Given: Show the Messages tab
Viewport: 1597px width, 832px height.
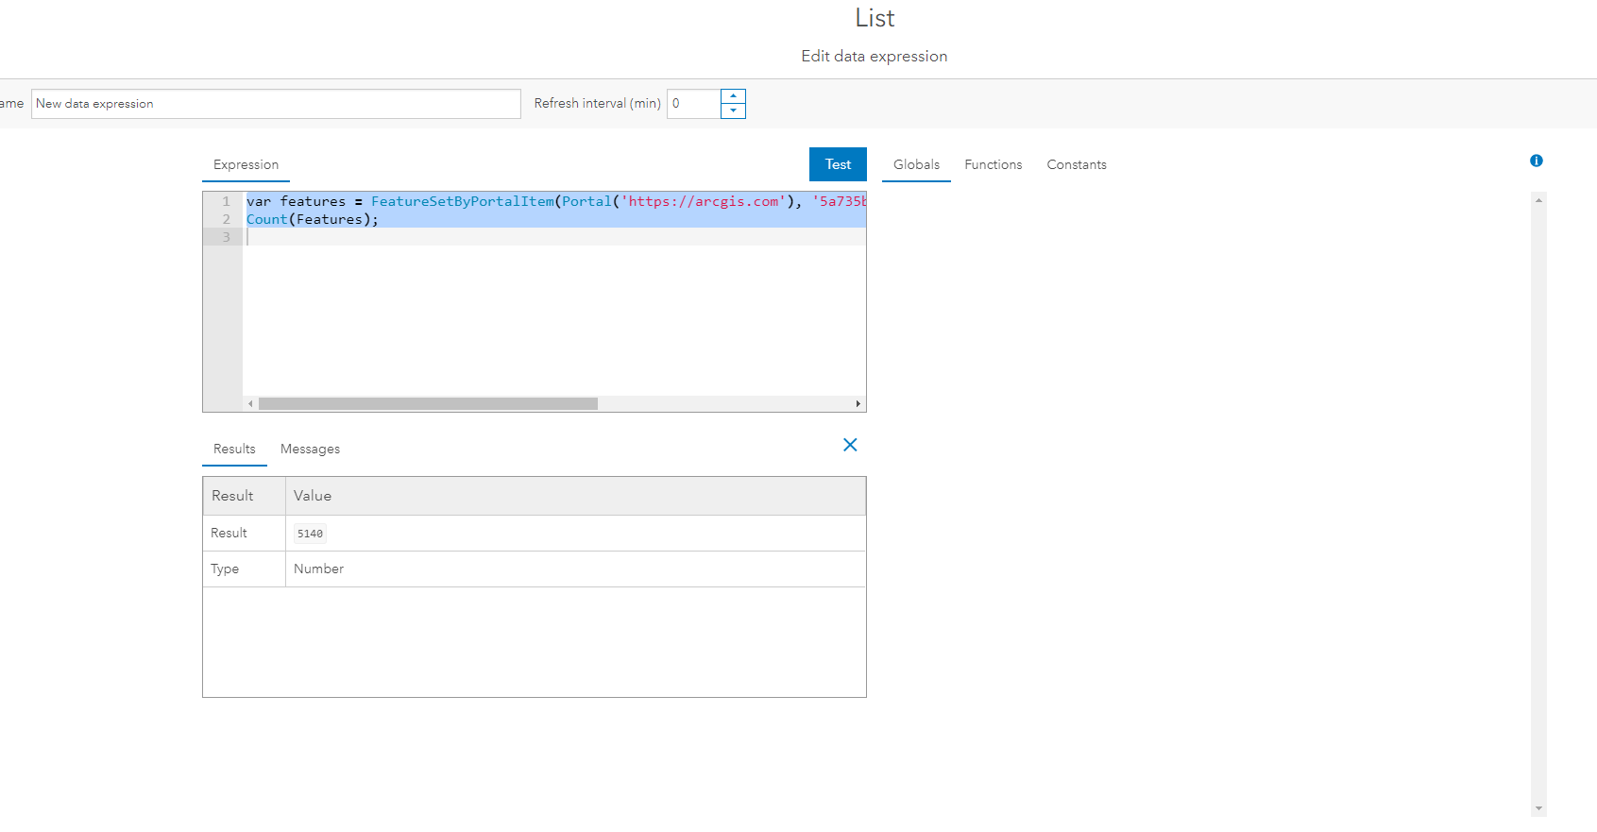Looking at the screenshot, I should [310, 449].
